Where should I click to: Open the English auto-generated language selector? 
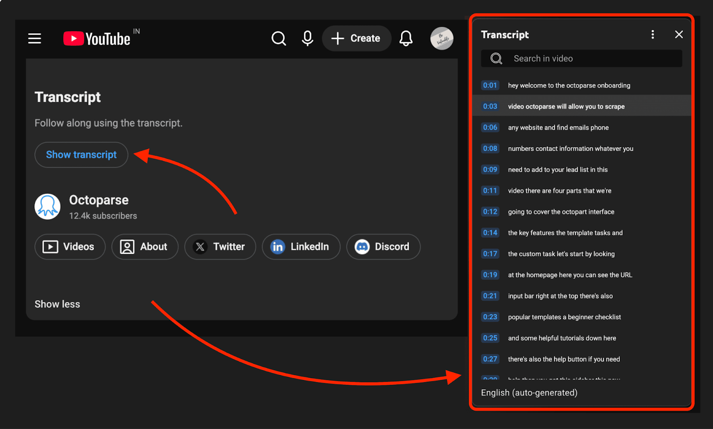pyautogui.click(x=529, y=392)
